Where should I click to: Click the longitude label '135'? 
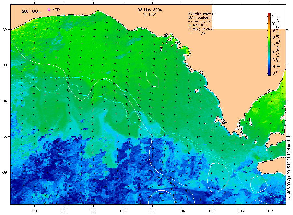(212, 211)
